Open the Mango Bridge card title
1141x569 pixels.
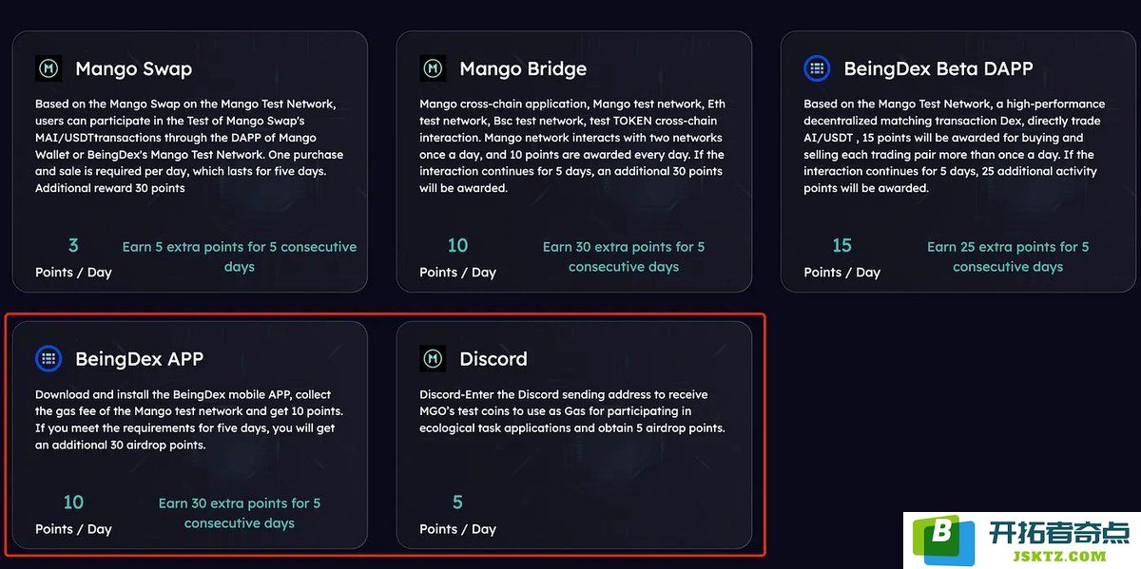[x=523, y=69]
